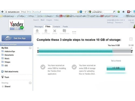The height and width of the screenshot is (101, 135).
Task: Go to Mail in top navigation
Action: 42,20
